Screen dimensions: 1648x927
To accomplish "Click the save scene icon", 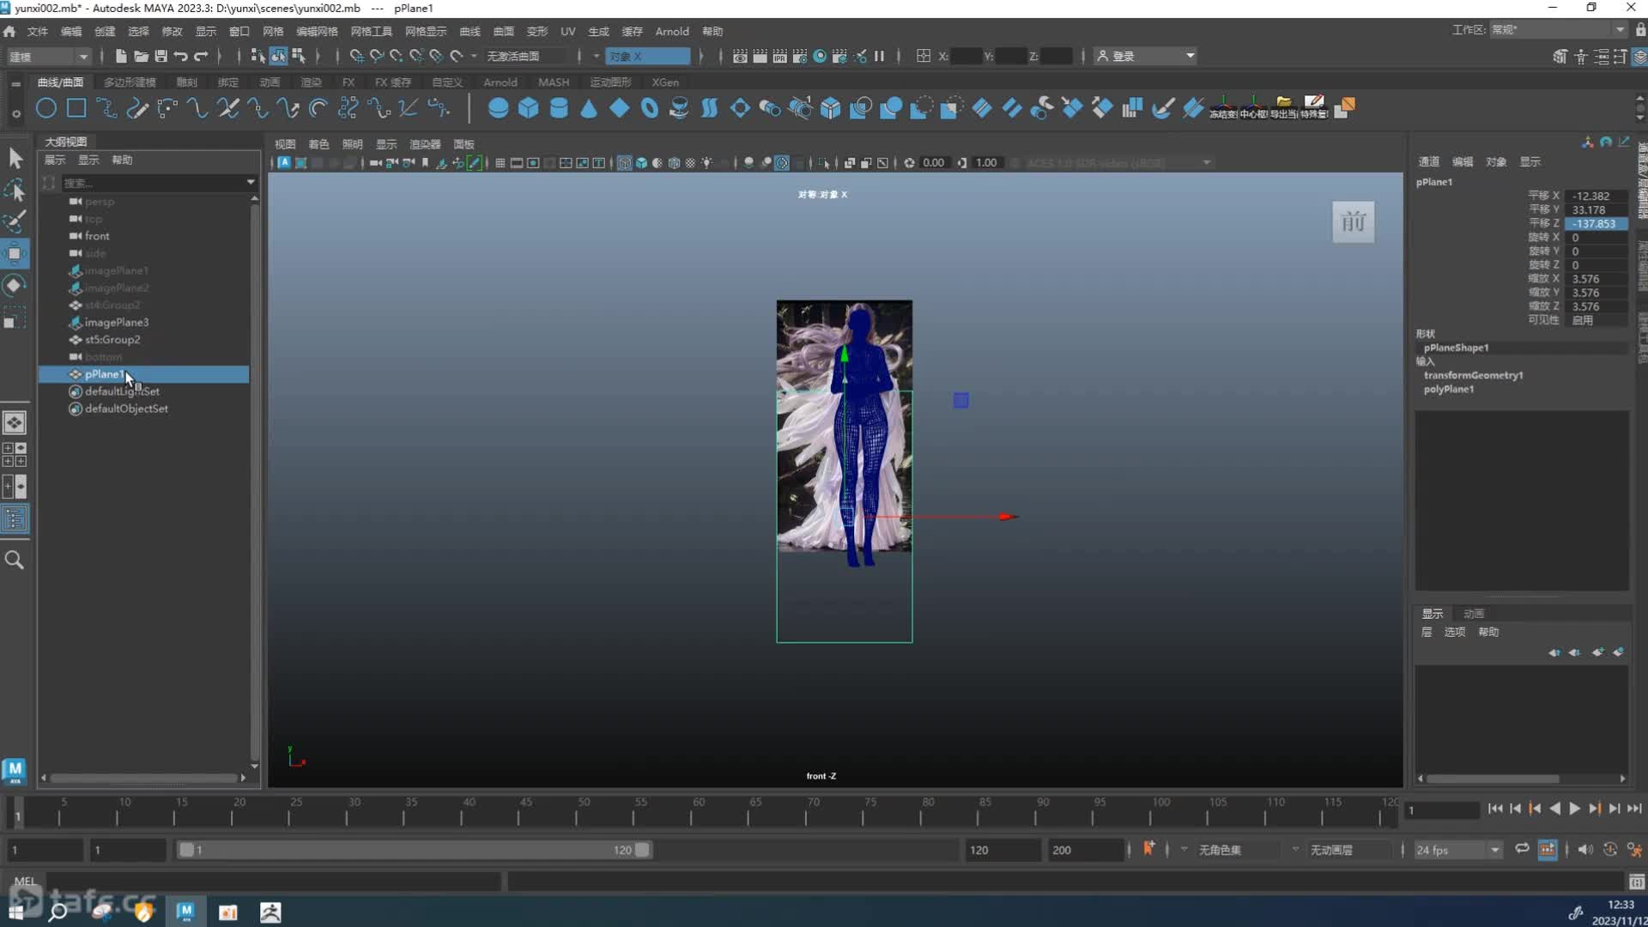I will pos(161,56).
